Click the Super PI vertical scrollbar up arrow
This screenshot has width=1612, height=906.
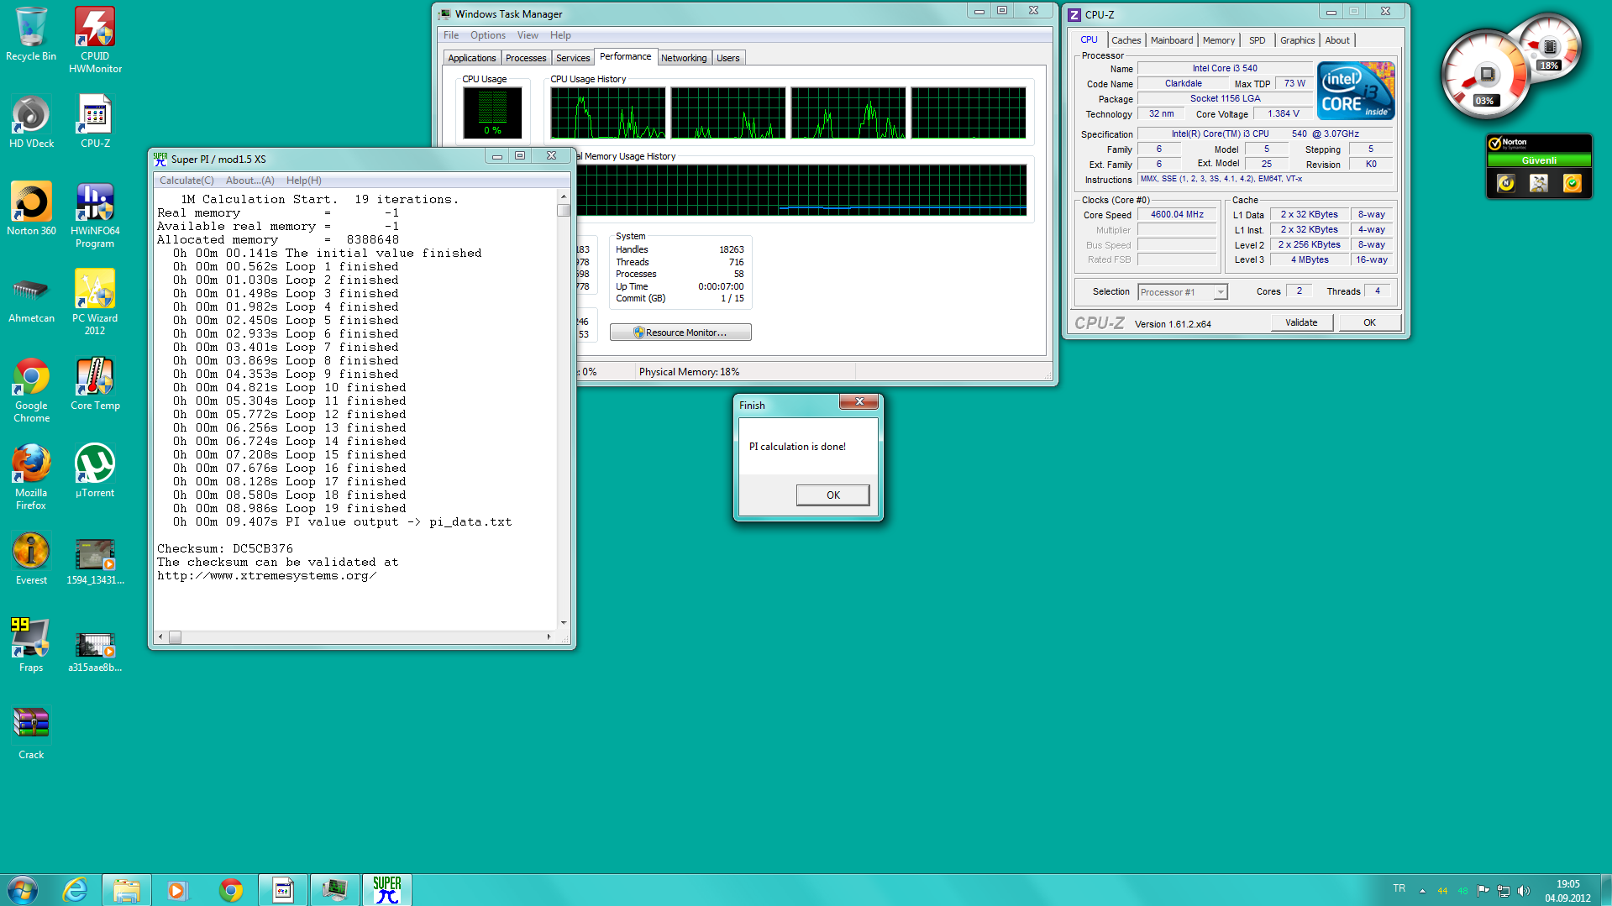564,196
